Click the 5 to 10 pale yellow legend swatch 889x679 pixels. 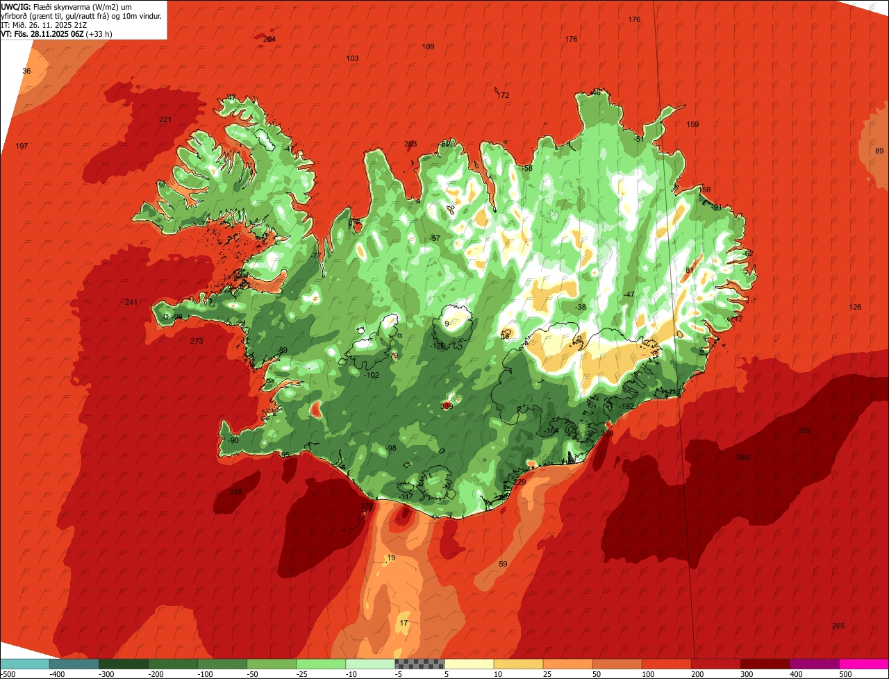pos(469,664)
